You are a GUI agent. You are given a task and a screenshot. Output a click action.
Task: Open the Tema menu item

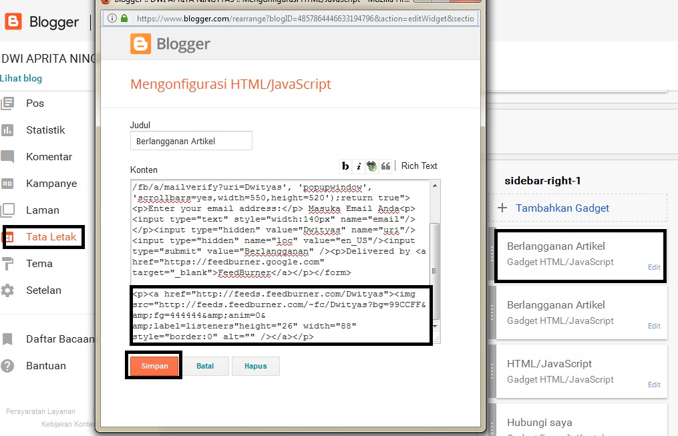(x=39, y=264)
